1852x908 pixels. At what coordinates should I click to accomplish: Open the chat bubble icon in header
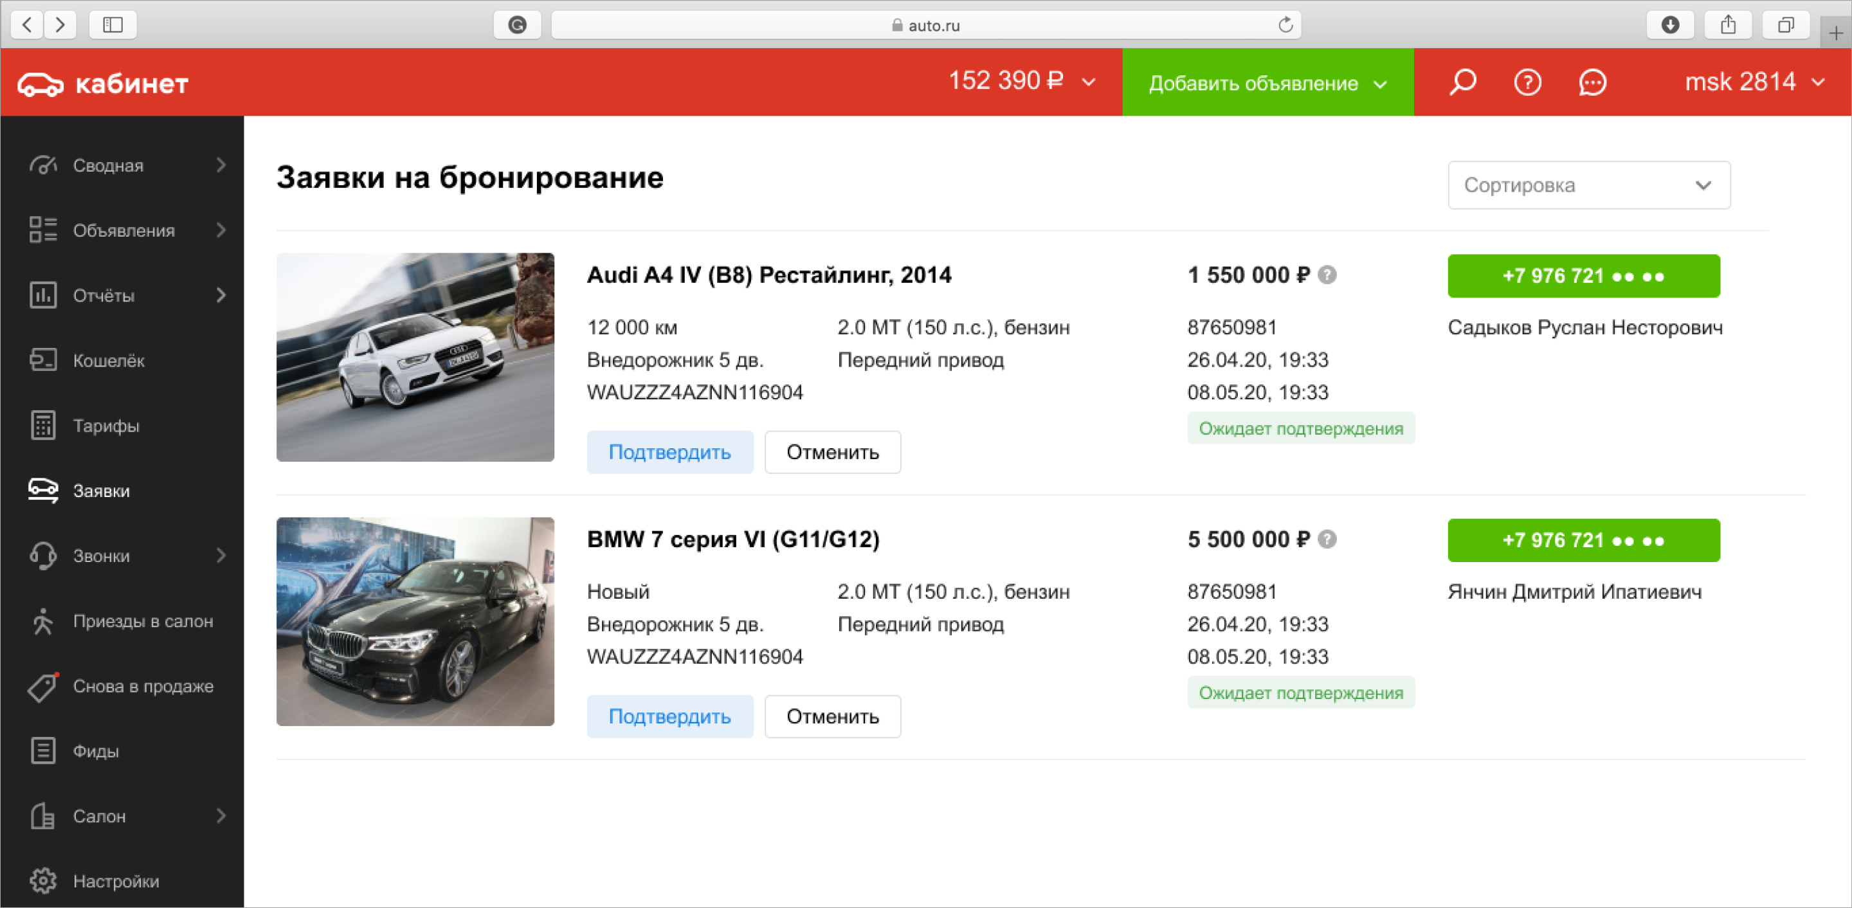[1592, 82]
